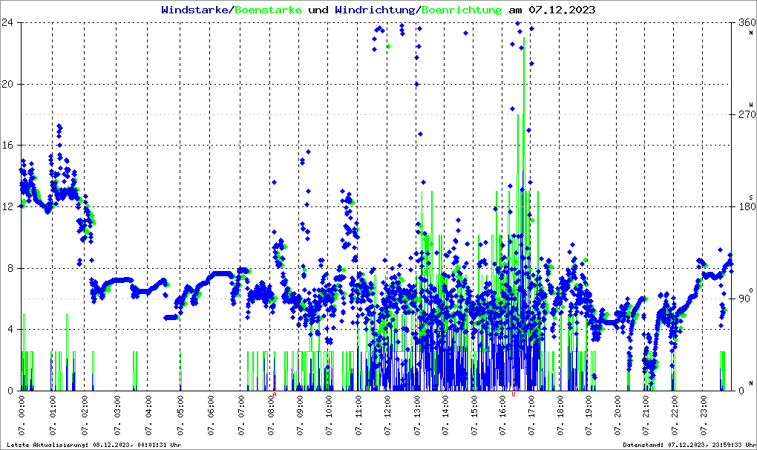The image size is (757, 450).
Task: Click the 'Letzte Aktualisierung' timestamp footer
Action: point(94,445)
